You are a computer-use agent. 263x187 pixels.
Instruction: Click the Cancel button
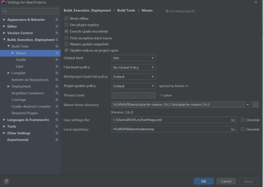pyautogui.click(x=226, y=181)
